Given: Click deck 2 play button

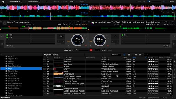Looking at the screenshot, I should click(x=91, y=45).
